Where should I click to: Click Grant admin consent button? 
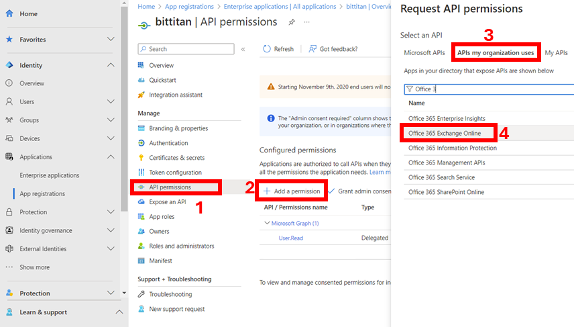click(x=360, y=191)
